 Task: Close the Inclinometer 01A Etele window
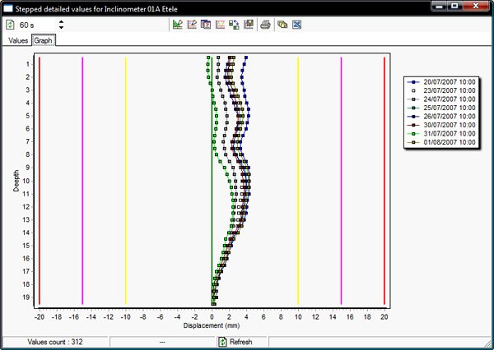tap(476, 6)
